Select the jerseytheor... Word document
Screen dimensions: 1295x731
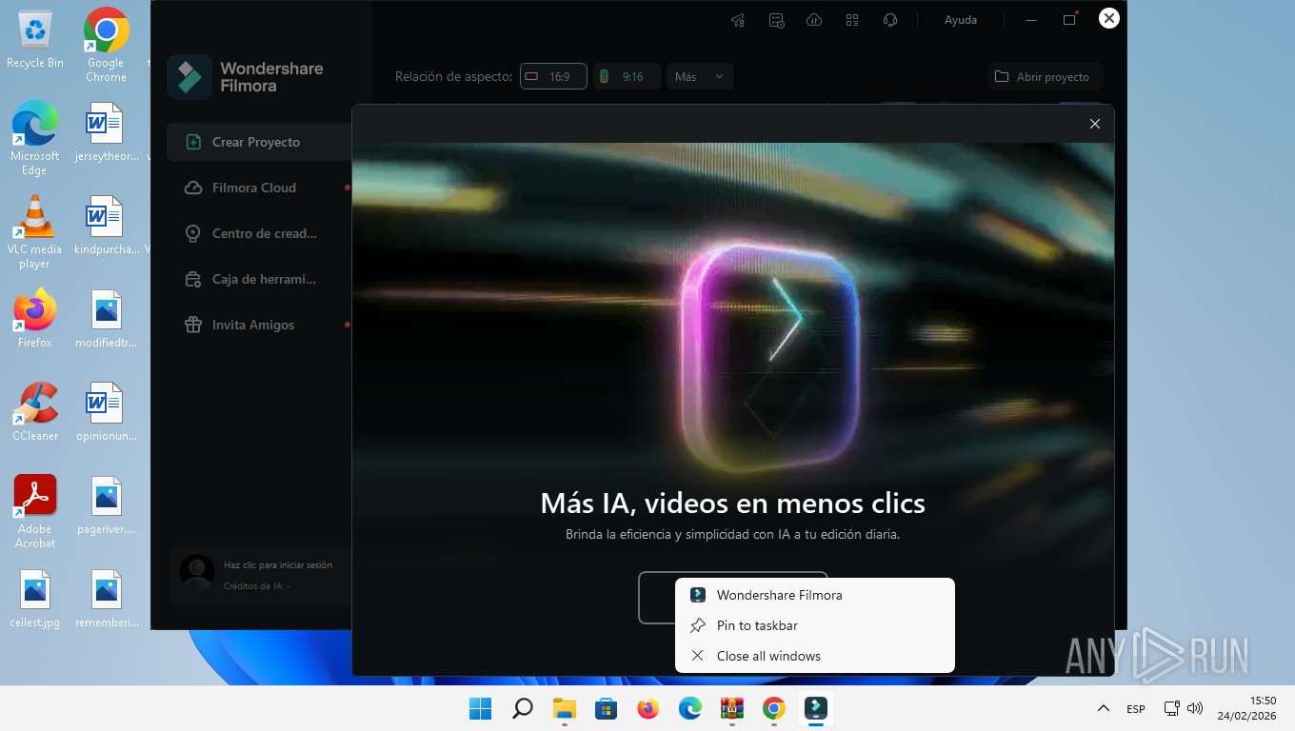[106, 132]
